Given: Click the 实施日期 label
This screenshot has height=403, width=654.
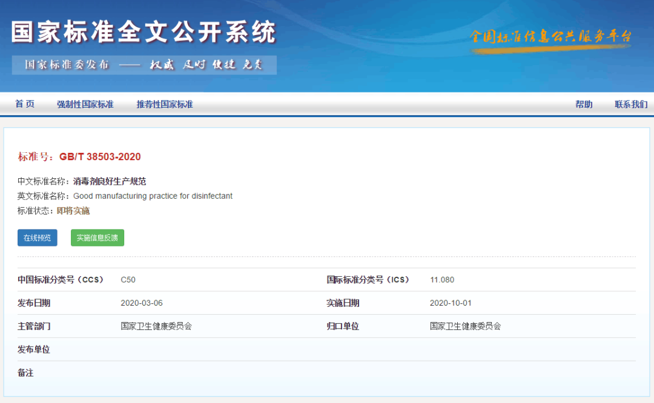Looking at the screenshot, I should [343, 303].
